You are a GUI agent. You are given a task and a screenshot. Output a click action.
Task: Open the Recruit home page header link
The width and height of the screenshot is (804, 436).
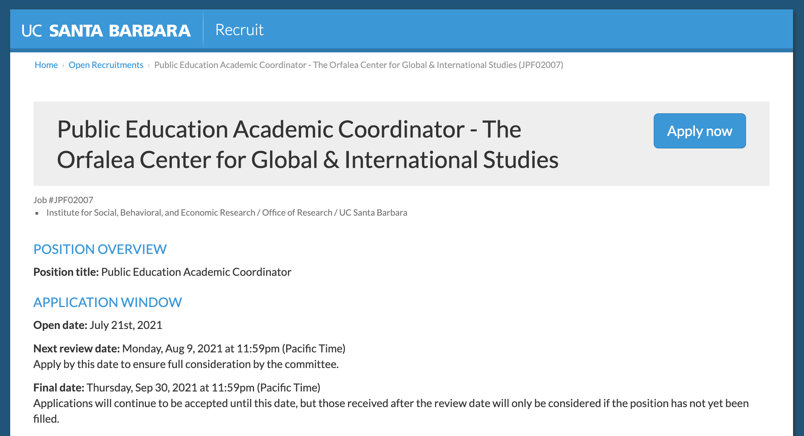239,29
